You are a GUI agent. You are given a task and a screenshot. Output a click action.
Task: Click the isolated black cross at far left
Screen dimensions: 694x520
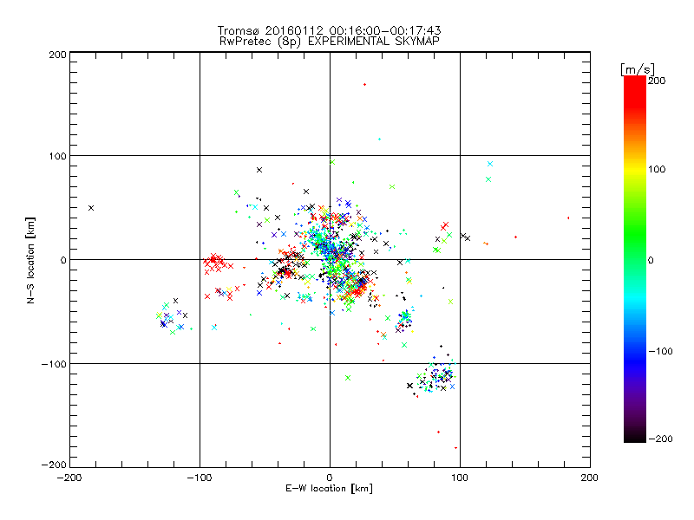(91, 208)
